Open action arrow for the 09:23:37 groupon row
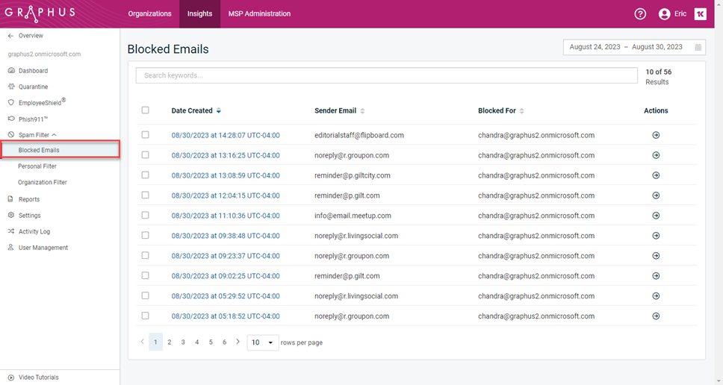The image size is (723, 385). click(656, 256)
